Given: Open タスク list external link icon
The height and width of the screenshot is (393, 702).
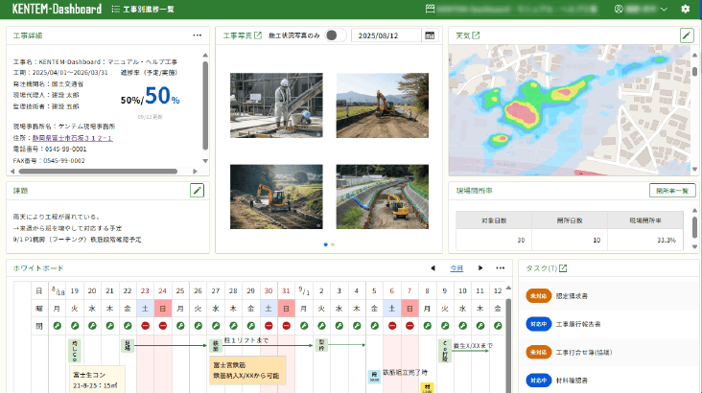Looking at the screenshot, I should pyautogui.click(x=563, y=268).
